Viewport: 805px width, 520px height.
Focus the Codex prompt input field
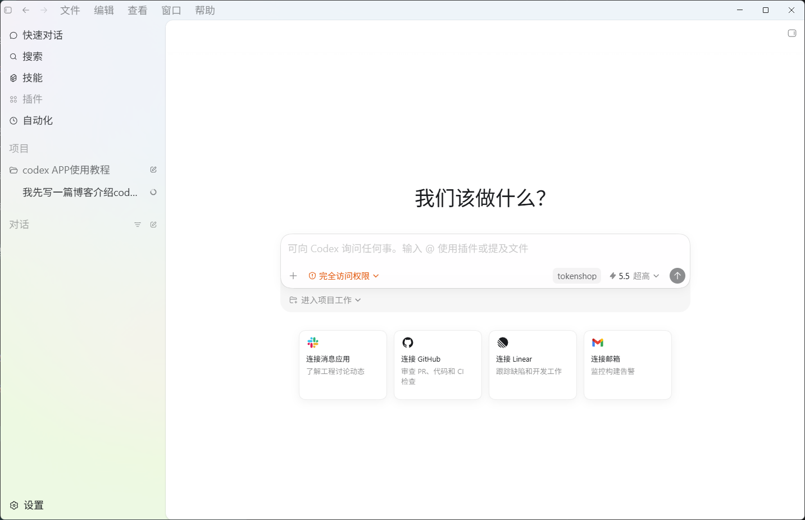click(x=485, y=248)
